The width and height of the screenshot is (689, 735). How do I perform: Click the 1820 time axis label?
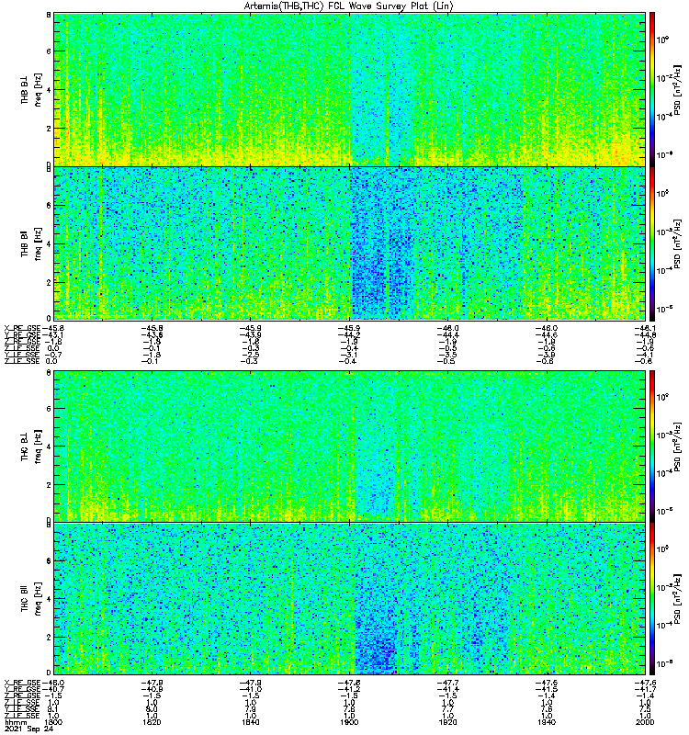click(152, 722)
